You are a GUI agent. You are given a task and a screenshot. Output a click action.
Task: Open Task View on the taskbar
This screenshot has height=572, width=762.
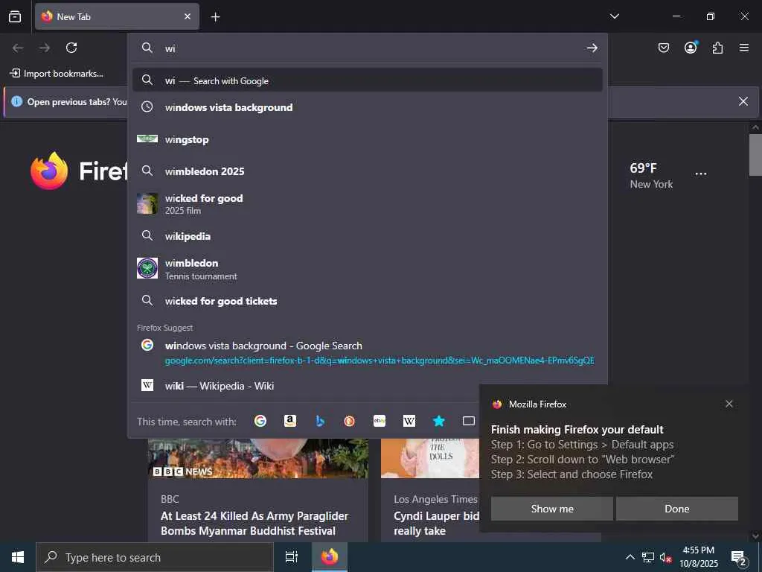tap(291, 557)
